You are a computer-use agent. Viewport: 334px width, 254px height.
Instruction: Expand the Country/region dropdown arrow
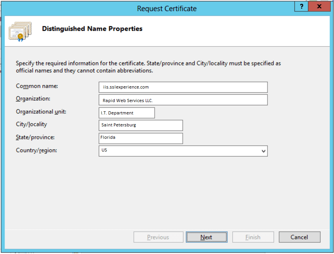click(263, 151)
